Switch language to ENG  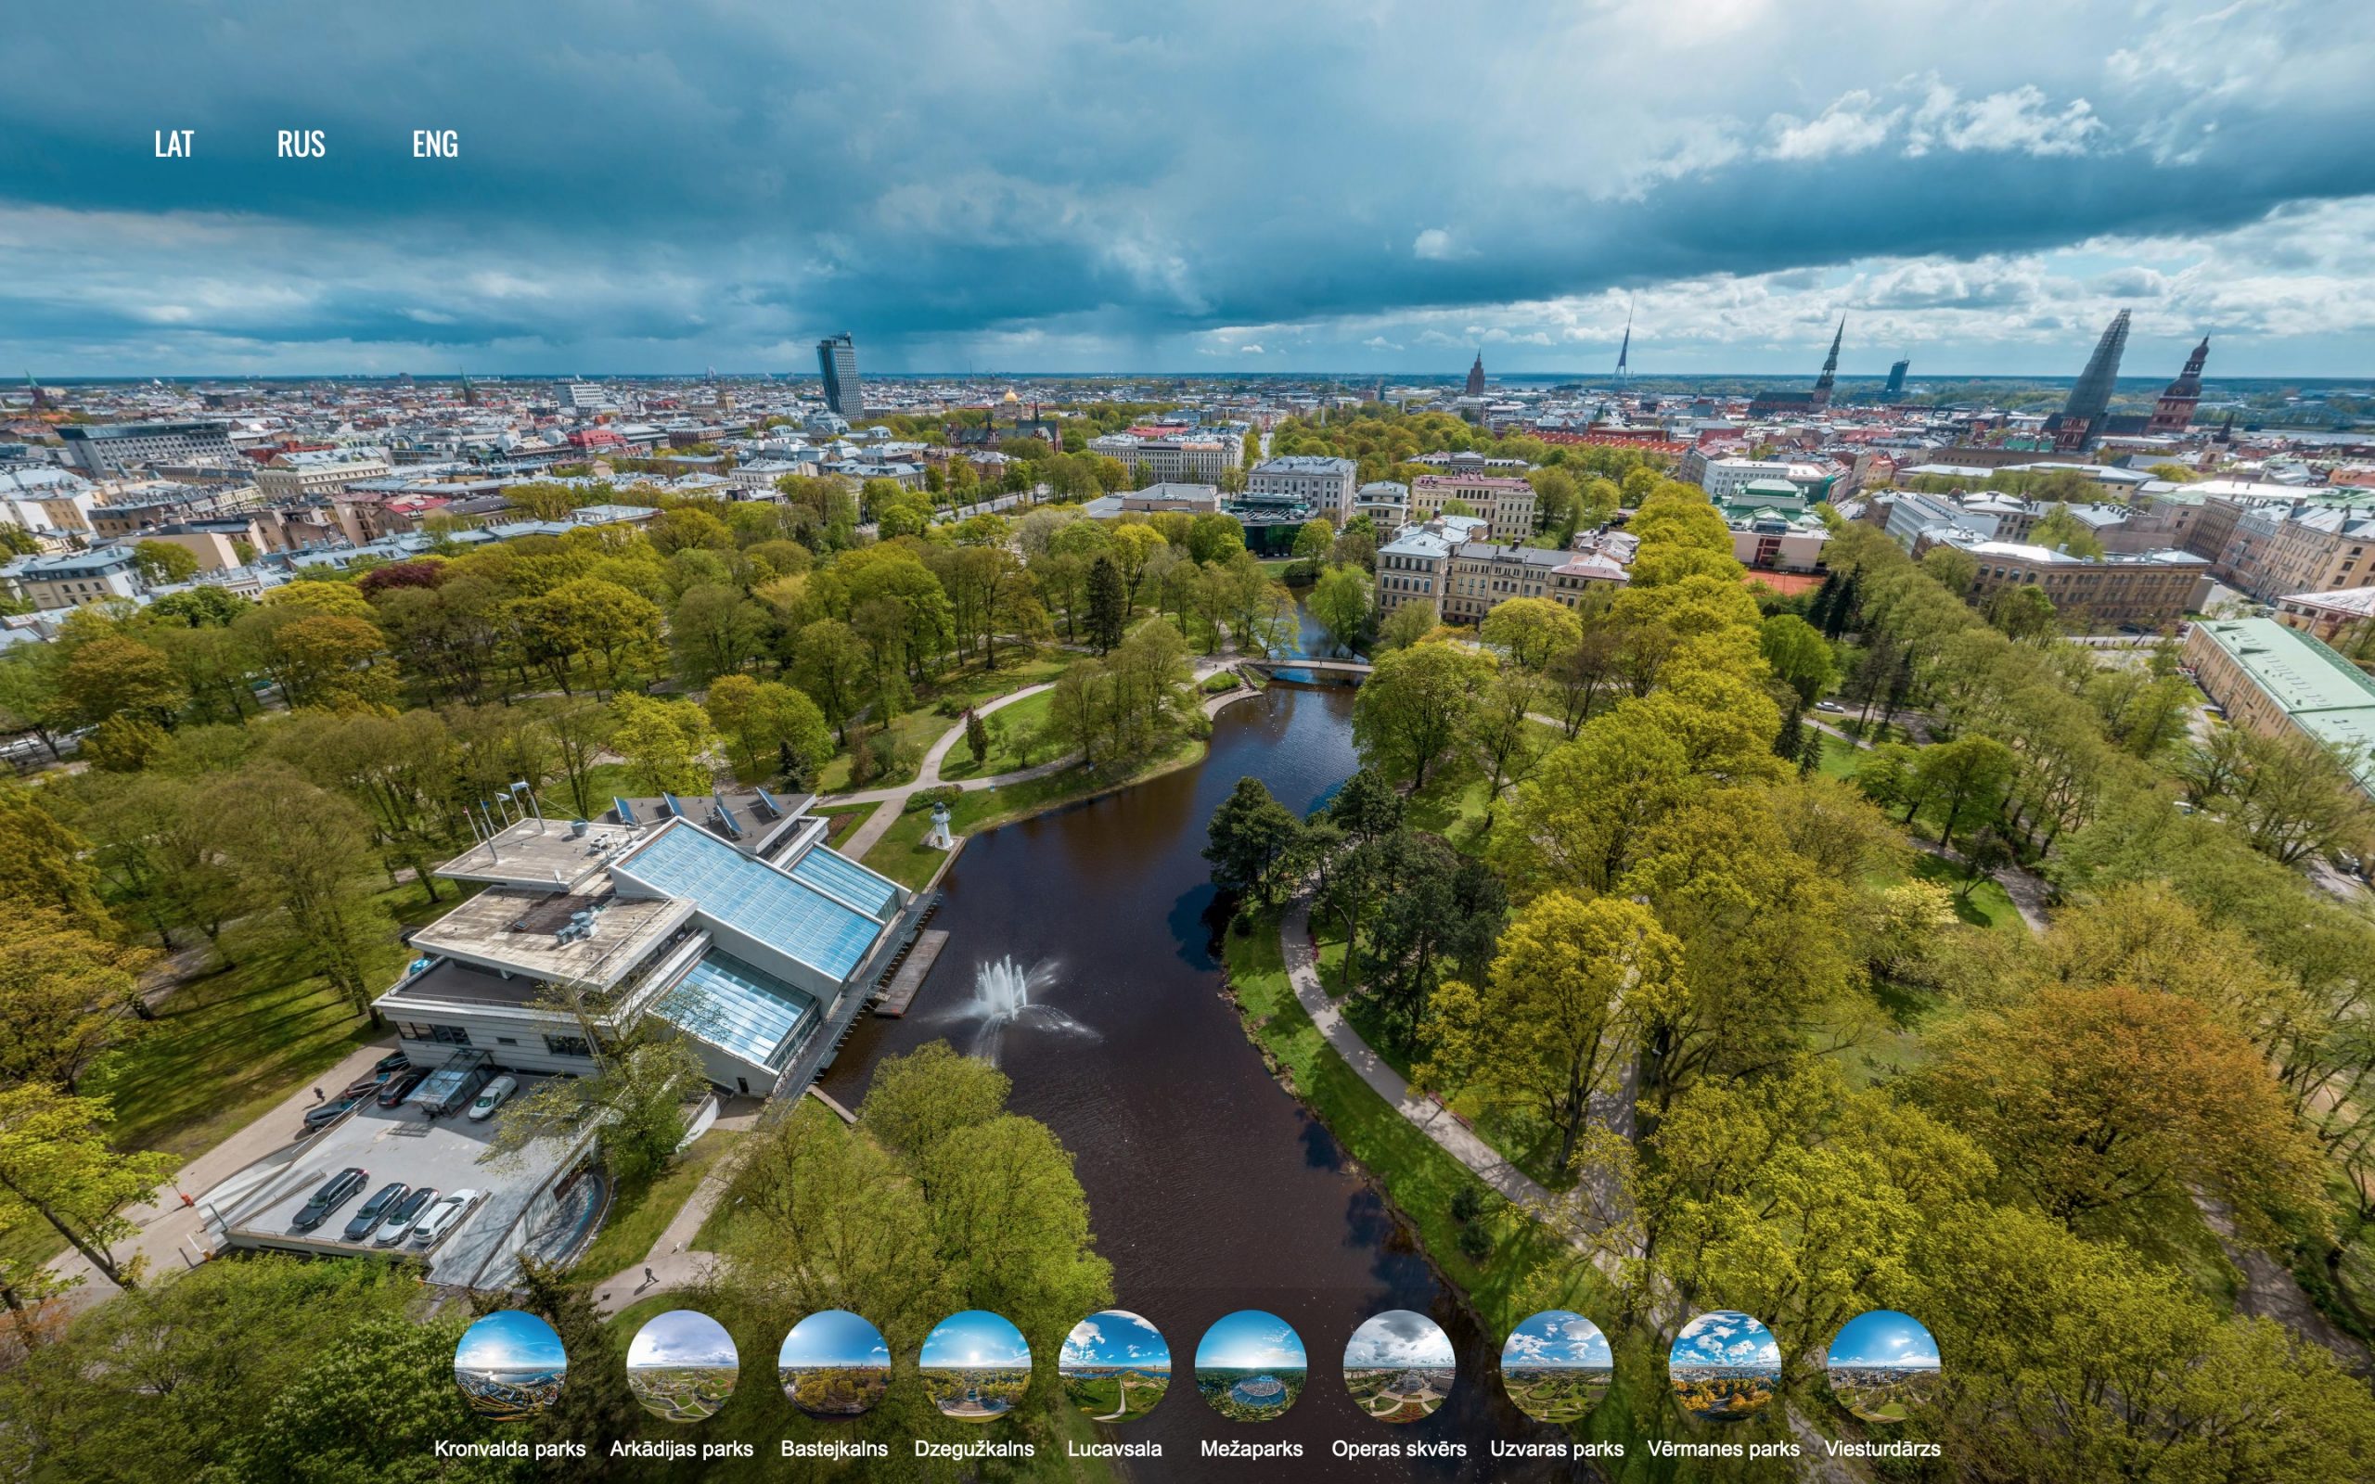(x=435, y=145)
